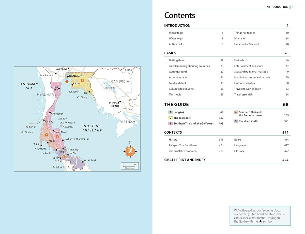This screenshot has height=234, width=305.
Task: Select 'Travel from neighbouring countries' entry
Action: [189, 66]
